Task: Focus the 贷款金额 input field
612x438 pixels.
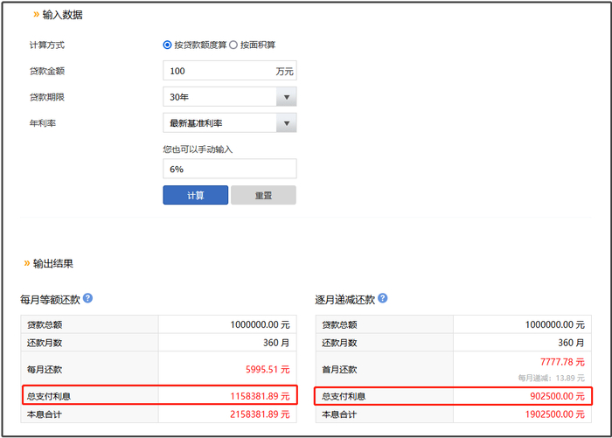Action: (217, 71)
